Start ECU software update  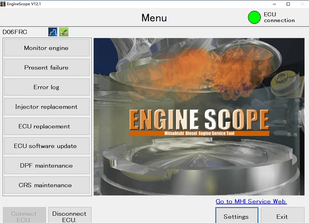[47, 146]
